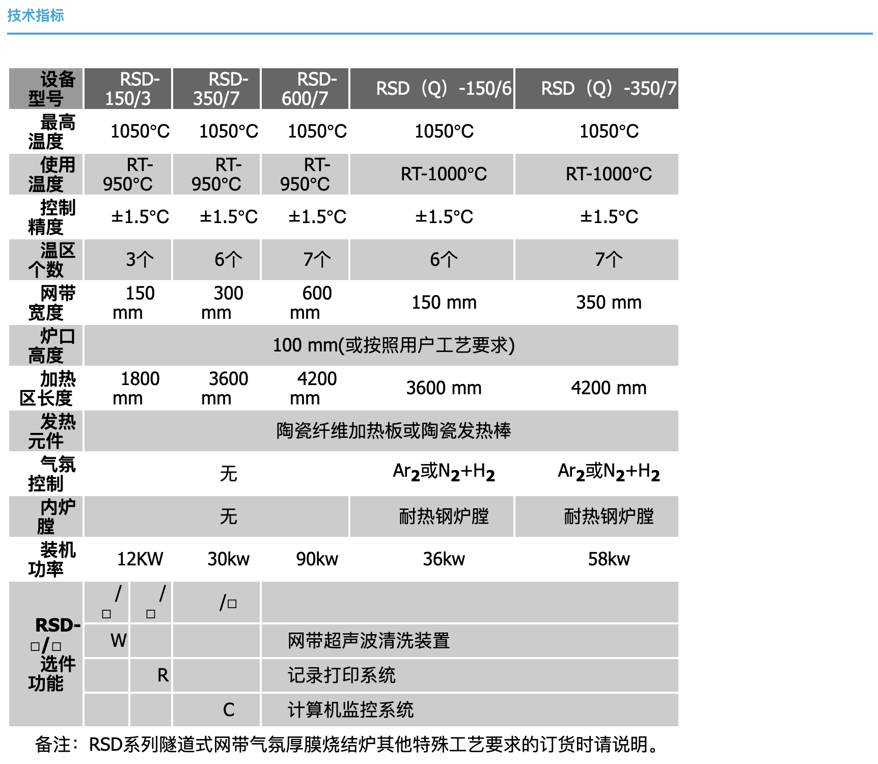Image resolution: width=878 pixels, height=764 pixels.
Task: Select the 装机功率 row label
Action: (x=46, y=559)
